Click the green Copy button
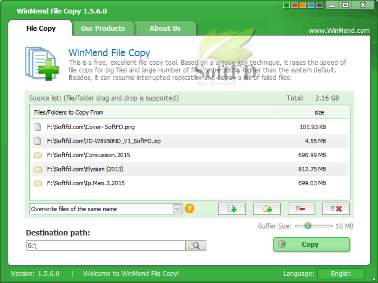The width and height of the screenshot is (378, 283). click(x=311, y=245)
